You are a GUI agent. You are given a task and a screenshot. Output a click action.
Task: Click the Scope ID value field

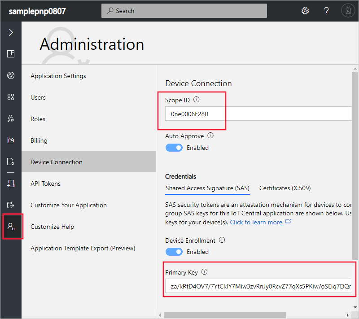[x=258, y=114]
